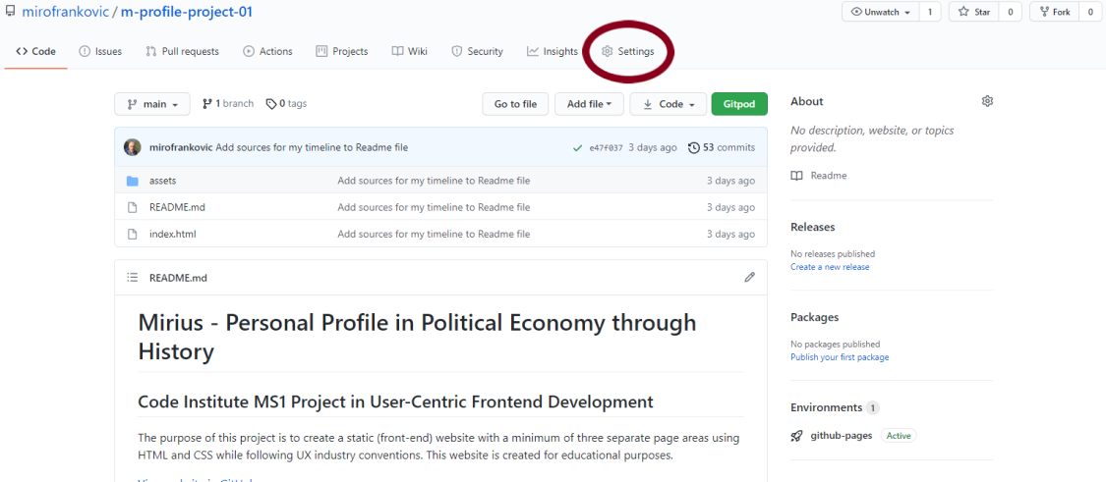This screenshot has width=1106, height=482.
Task: Select the Code tab
Action: click(x=36, y=51)
